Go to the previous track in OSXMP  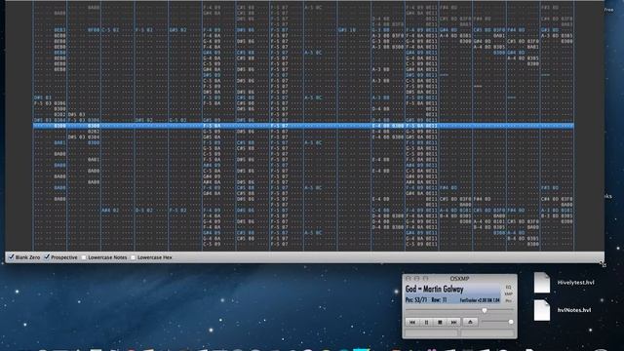pos(411,322)
